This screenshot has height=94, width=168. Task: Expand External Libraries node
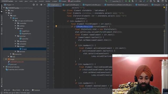4,67
